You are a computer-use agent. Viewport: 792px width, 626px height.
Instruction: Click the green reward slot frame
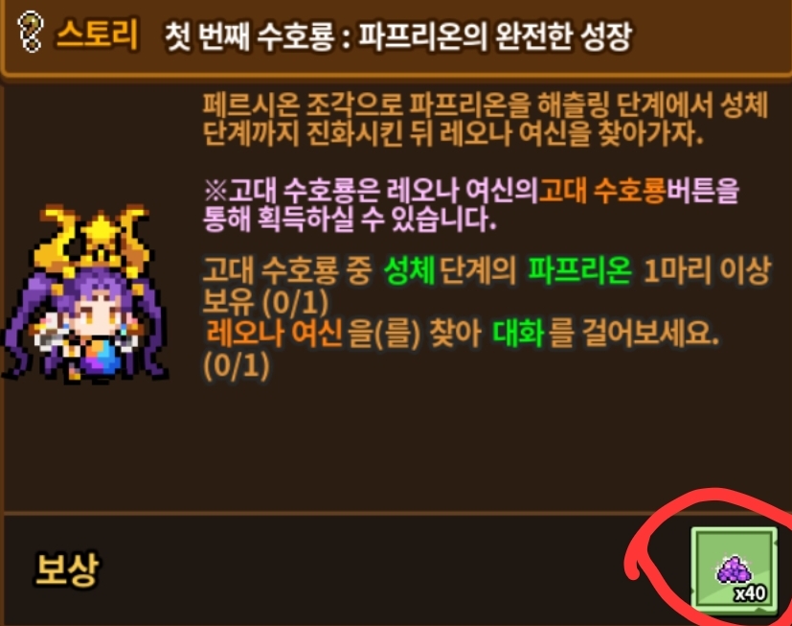(734, 569)
